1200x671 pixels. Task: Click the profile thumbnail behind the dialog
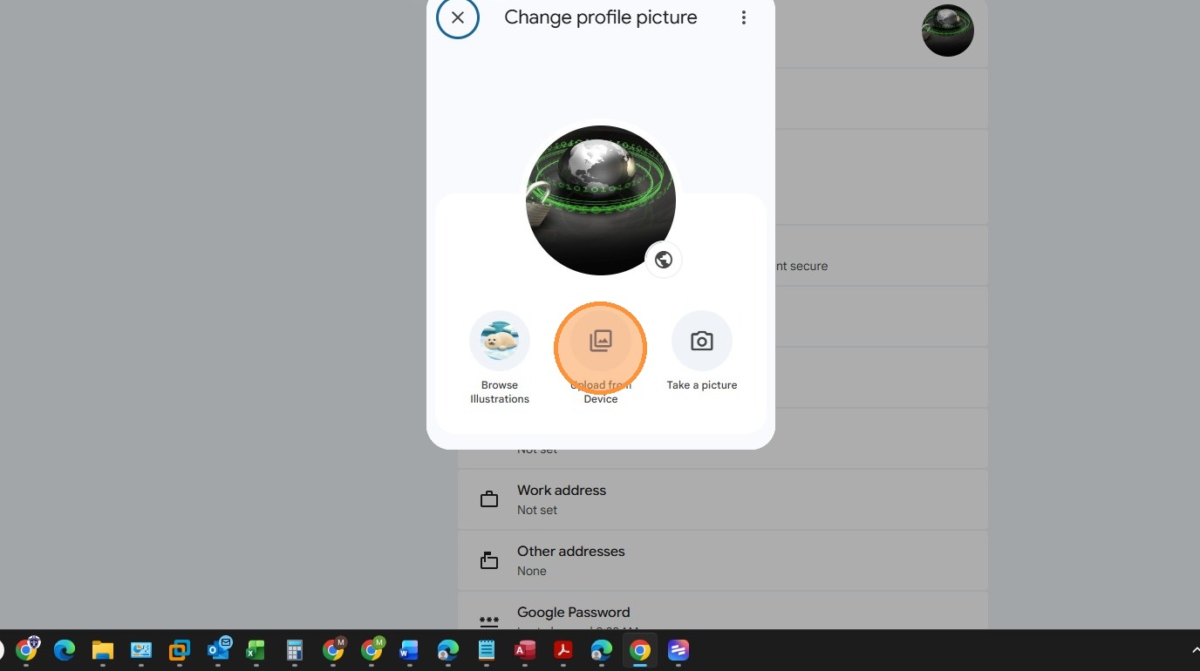coord(948,30)
